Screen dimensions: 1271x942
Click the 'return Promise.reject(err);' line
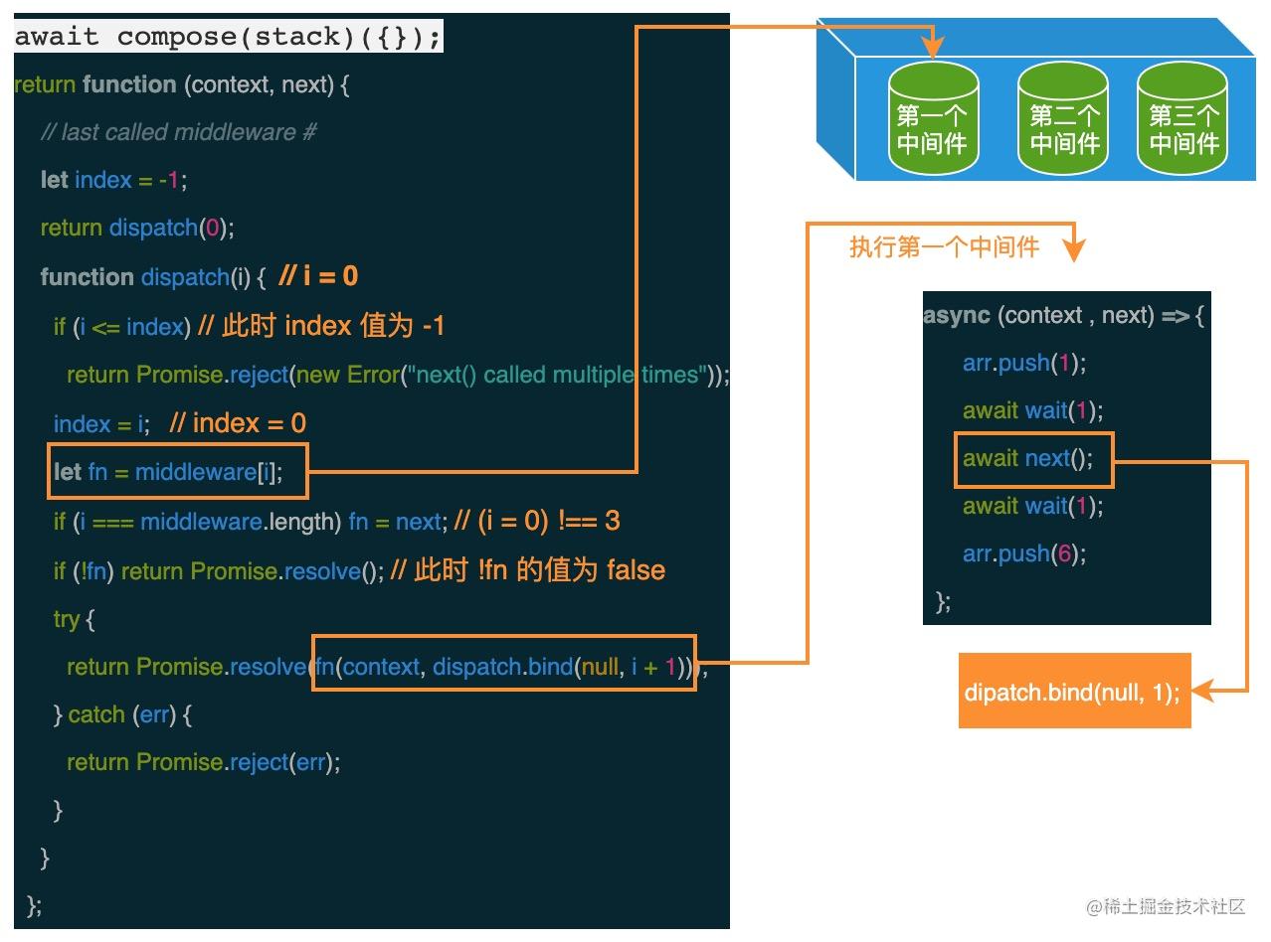[204, 762]
